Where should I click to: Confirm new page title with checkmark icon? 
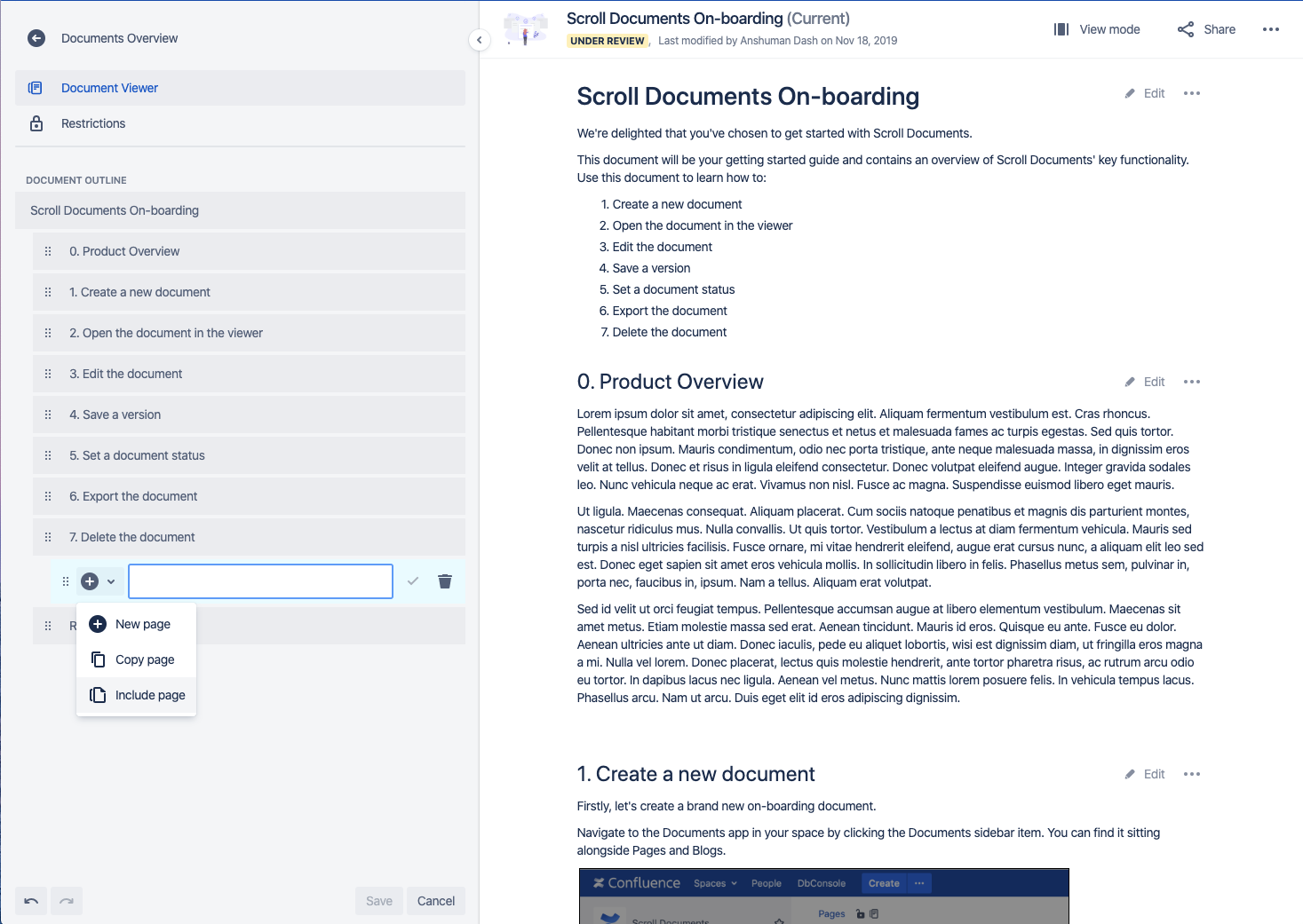click(413, 581)
